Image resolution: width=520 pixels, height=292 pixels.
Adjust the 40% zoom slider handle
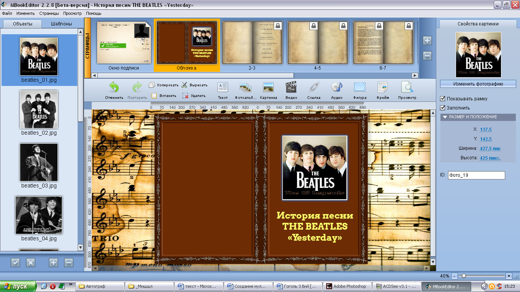[463, 276]
